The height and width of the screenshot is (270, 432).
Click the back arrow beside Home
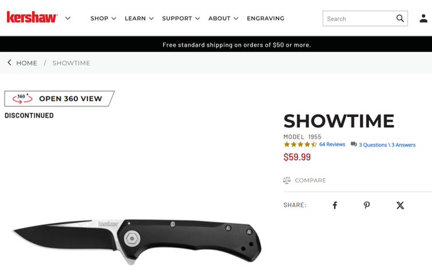pyautogui.click(x=9, y=62)
